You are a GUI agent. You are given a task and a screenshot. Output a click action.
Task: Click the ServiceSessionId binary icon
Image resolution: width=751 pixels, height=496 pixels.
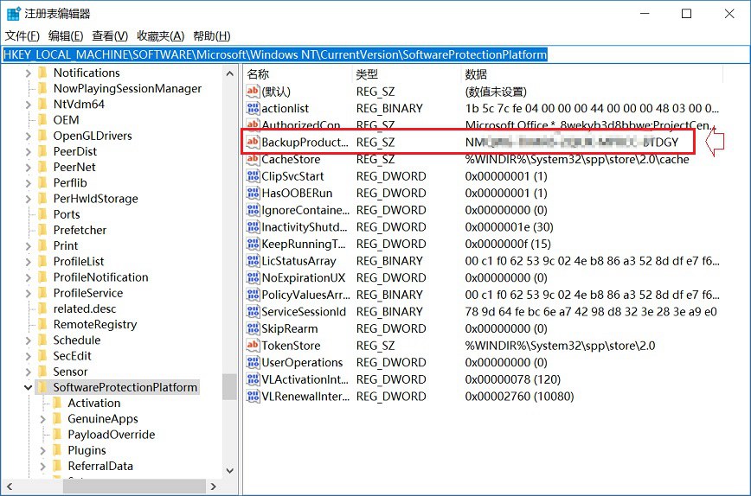[x=253, y=311]
